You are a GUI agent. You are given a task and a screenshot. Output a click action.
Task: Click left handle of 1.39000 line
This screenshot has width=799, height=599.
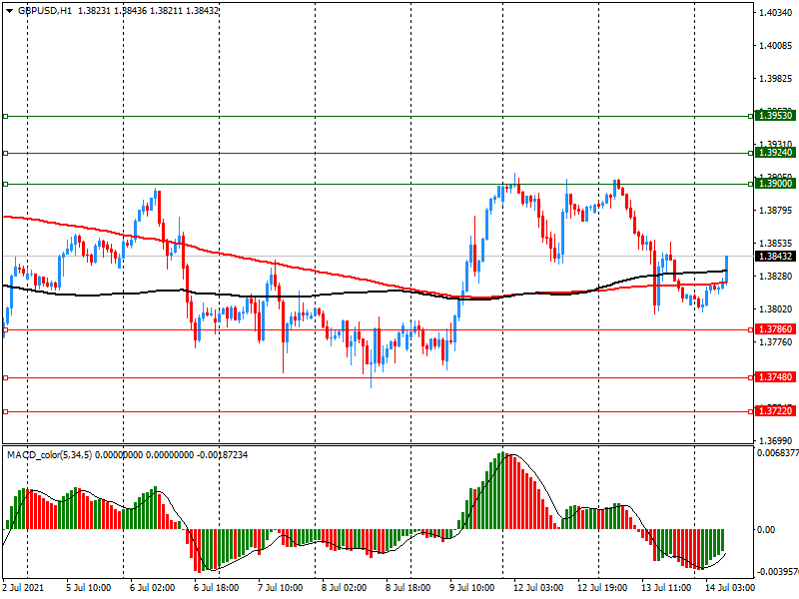(x=5, y=184)
